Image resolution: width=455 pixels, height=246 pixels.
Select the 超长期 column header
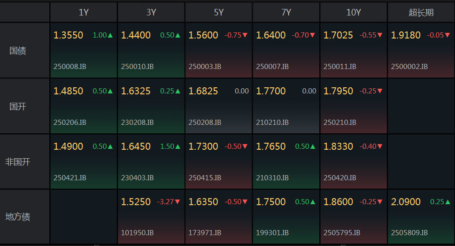coord(421,13)
